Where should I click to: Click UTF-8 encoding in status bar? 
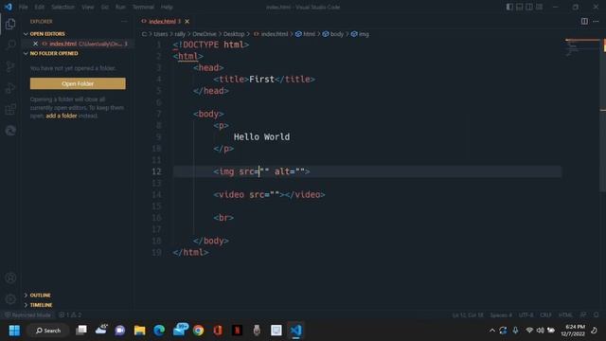click(526, 315)
